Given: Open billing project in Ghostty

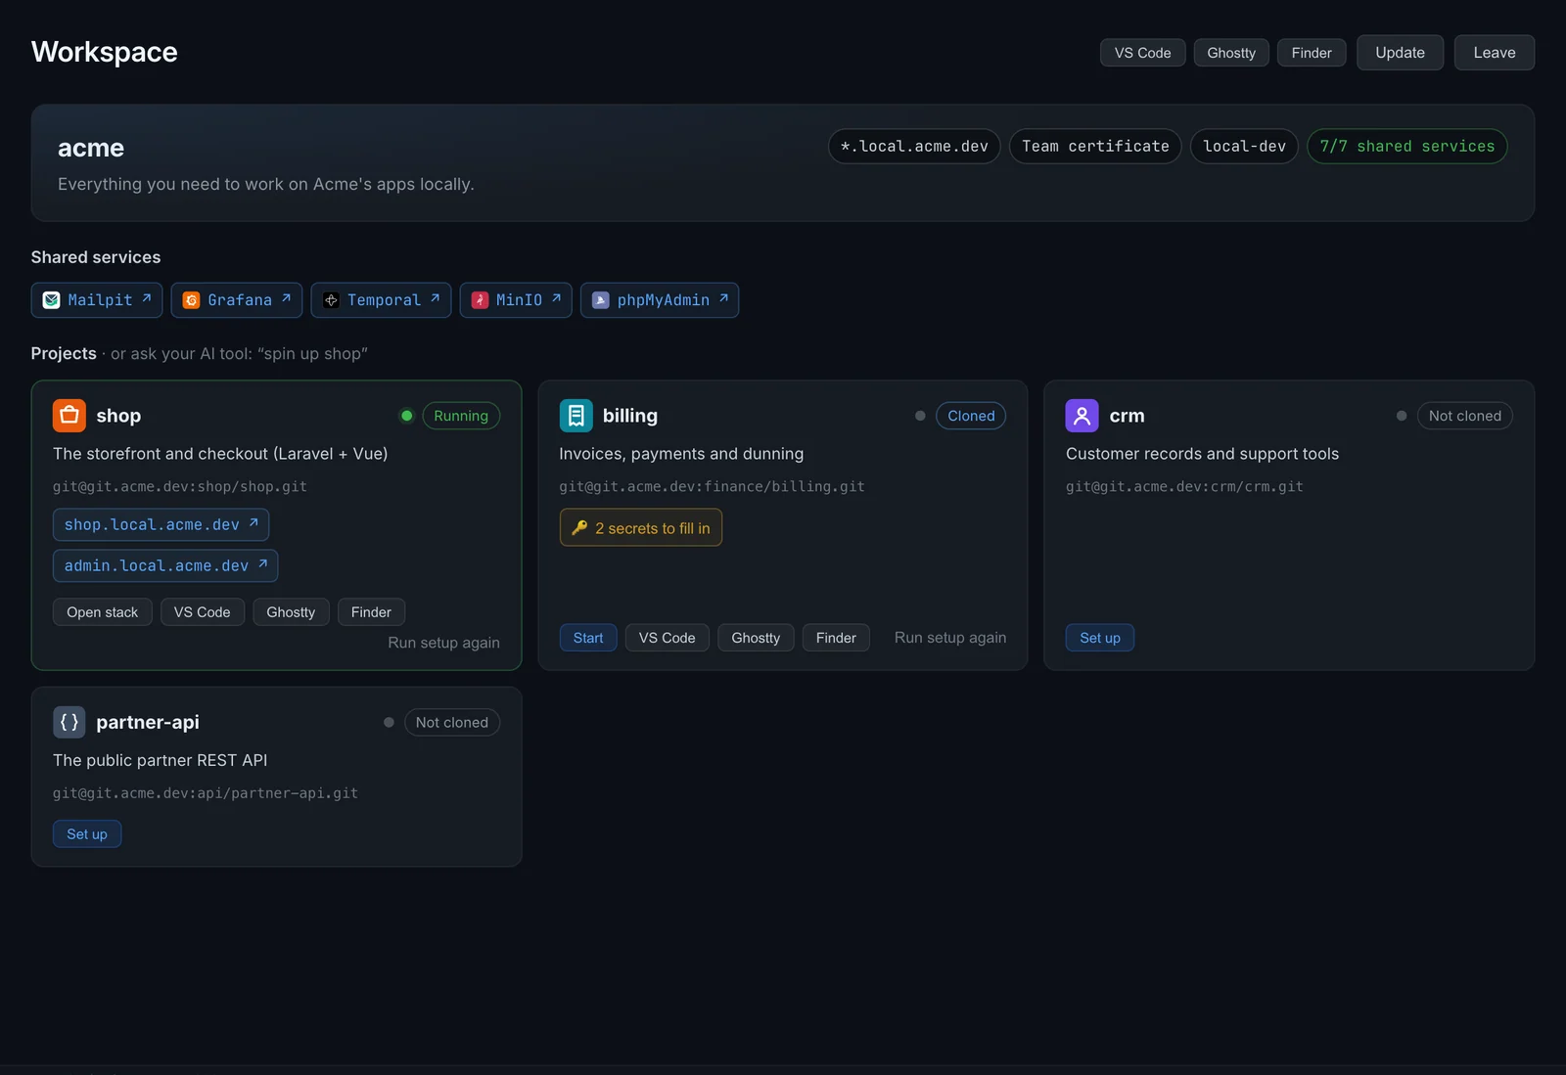Looking at the screenshot, I should [x=756, y=638].
